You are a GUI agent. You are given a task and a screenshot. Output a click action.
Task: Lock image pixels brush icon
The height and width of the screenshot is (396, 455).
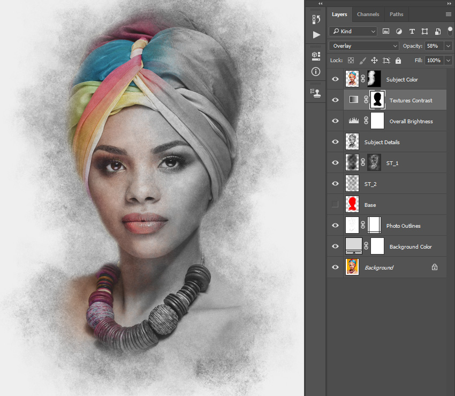point(362,61)
